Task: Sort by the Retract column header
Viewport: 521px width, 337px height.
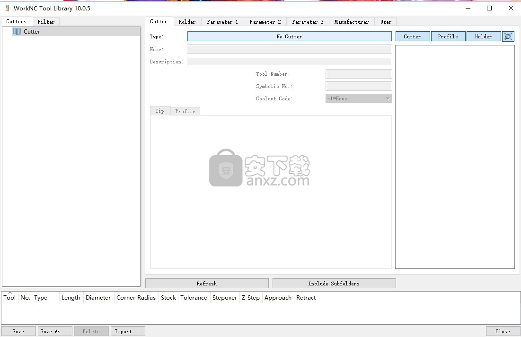Action: click(x=306, y=298)
